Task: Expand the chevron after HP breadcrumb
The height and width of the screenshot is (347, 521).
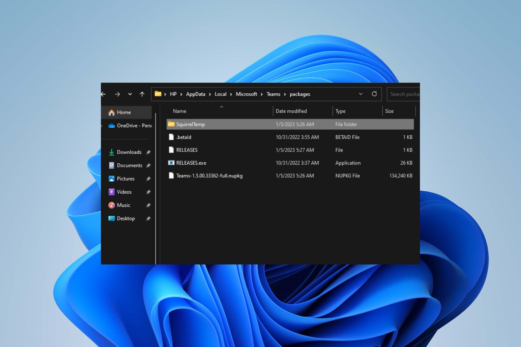Action: pyautogui.click(x=181, y=94)
